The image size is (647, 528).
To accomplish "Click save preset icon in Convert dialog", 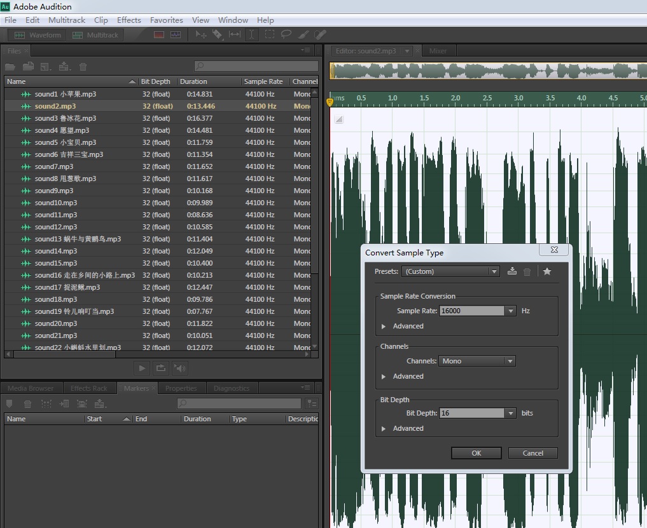I will point(512,271).
